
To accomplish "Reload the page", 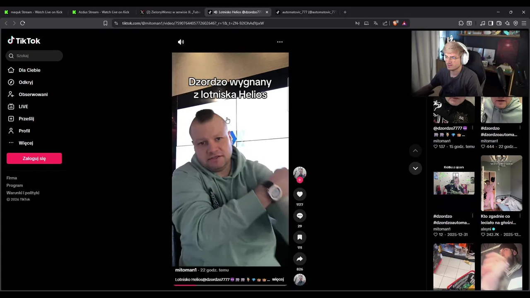I will click(x=23, y=23).
